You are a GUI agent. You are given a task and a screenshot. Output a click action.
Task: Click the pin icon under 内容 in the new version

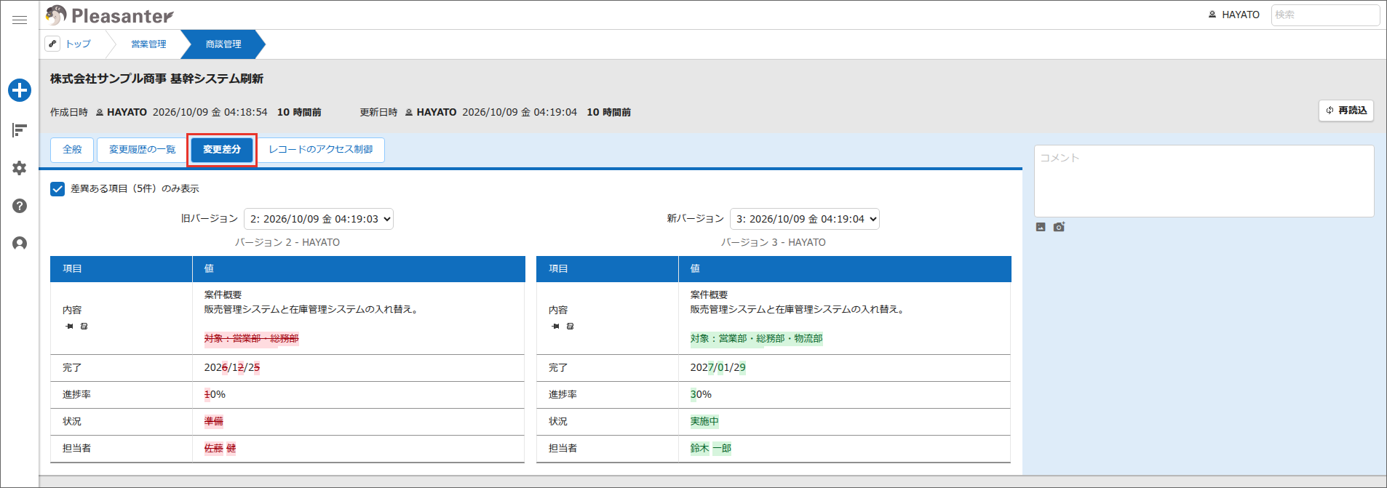coord(556,326)
